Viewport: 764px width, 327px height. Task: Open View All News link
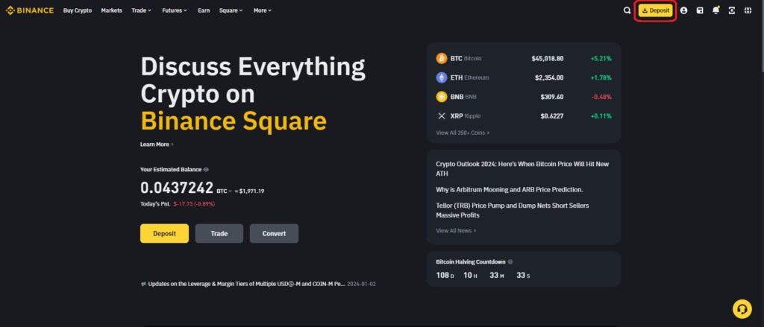pyautogui.click(x=456, y=231)
